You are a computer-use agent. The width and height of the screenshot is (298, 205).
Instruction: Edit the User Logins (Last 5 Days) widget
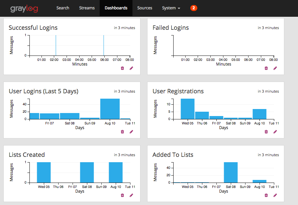coord(131,132)
